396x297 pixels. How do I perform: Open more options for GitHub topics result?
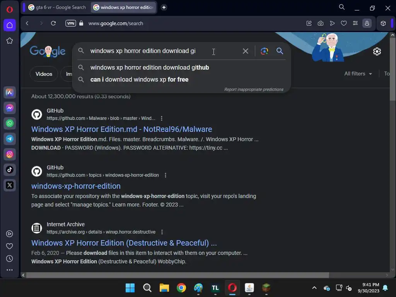coord(166,175)
